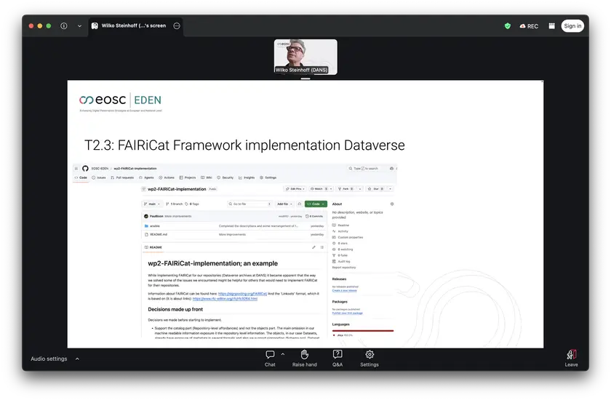Screen dimensions: 611x400
Task: Open the Chat panel
Action: [270, 359]
